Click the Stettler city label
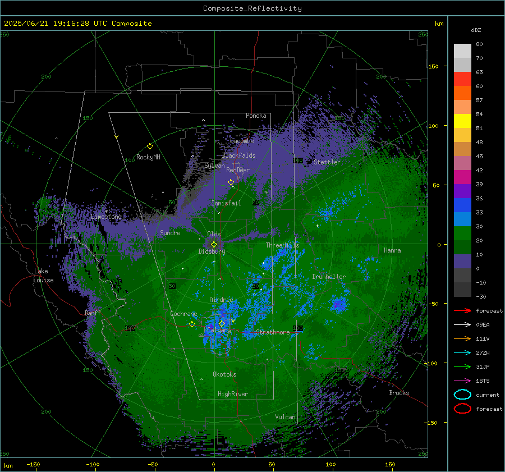This screenshot has width=505, height=472. (x=327, y=162)
